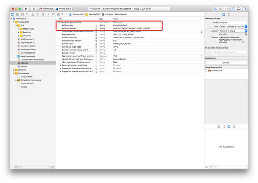Select ViewController.h in navigator
The image size is (258, 183).
pos(28,46)
